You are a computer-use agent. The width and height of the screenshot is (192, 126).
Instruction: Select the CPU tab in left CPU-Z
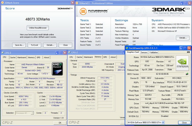tap(5, 57)
